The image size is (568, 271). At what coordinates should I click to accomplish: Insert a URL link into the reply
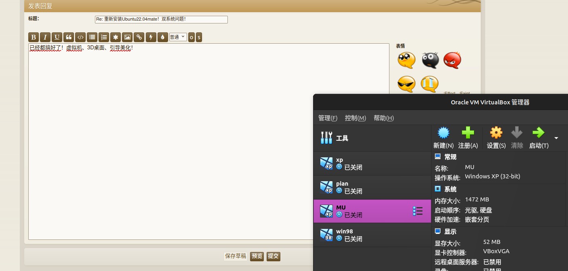[139, 37]
